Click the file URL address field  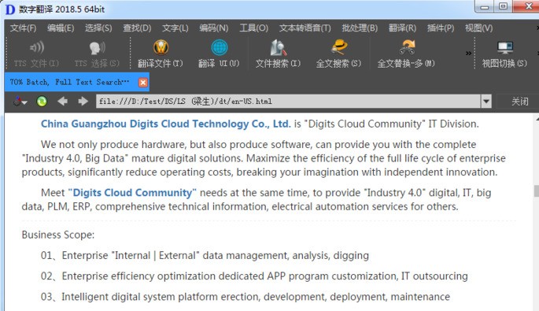point(288,101)
